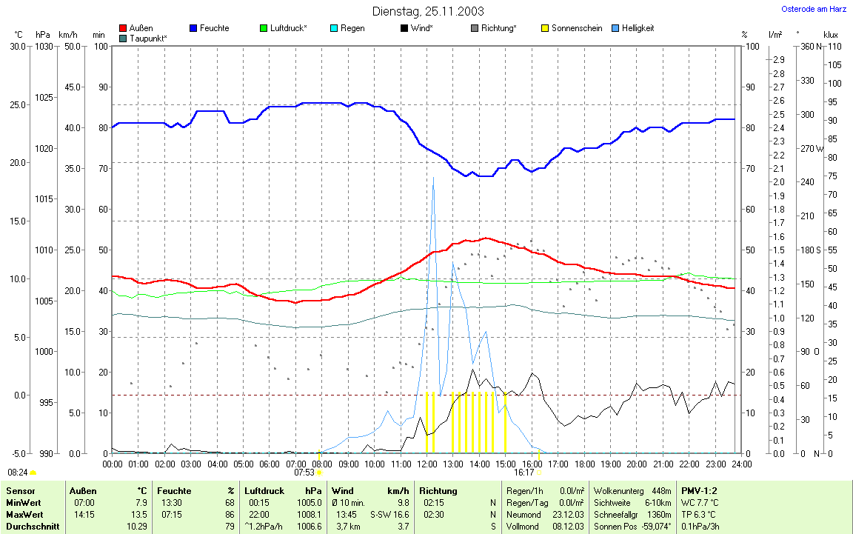
Task: Click the Feuchte column header in table
Action: click(x=174, y=490)
